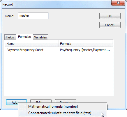127x117 pixels.
Task: Click the Formula column header
Action: (x=85, y=44)
